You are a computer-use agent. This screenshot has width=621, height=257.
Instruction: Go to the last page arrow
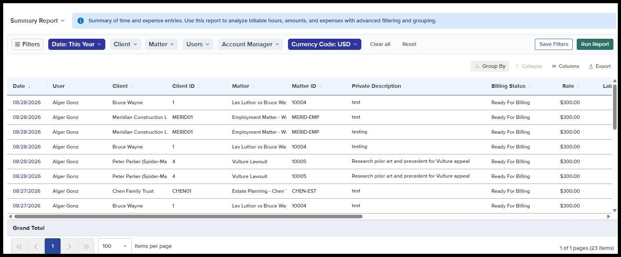click(x=86, y=246)
